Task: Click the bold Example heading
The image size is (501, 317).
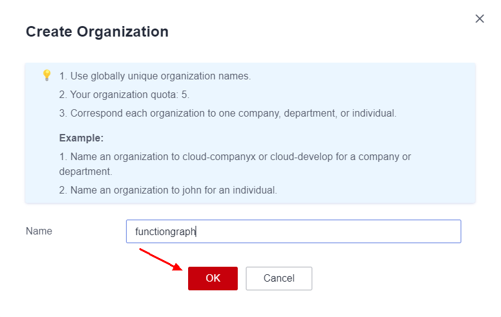Action: click(81, 138)
